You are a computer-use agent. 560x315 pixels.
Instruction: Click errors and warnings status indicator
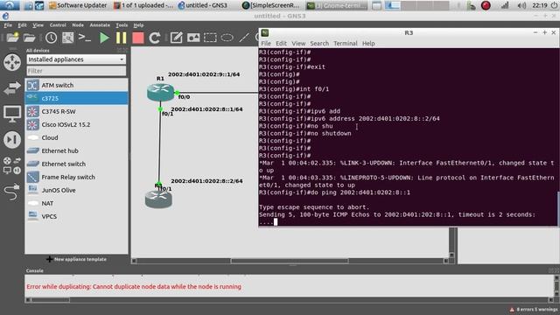coord(534,309)
